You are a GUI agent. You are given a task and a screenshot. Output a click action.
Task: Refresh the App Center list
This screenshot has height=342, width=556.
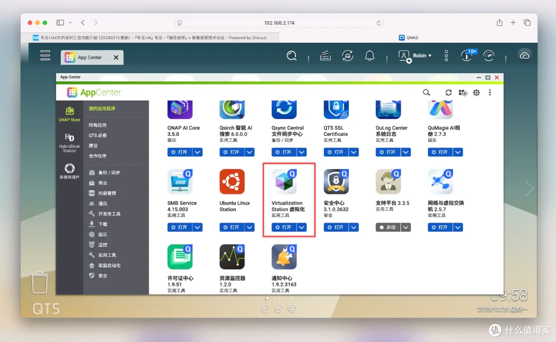(x=448, y=93)
